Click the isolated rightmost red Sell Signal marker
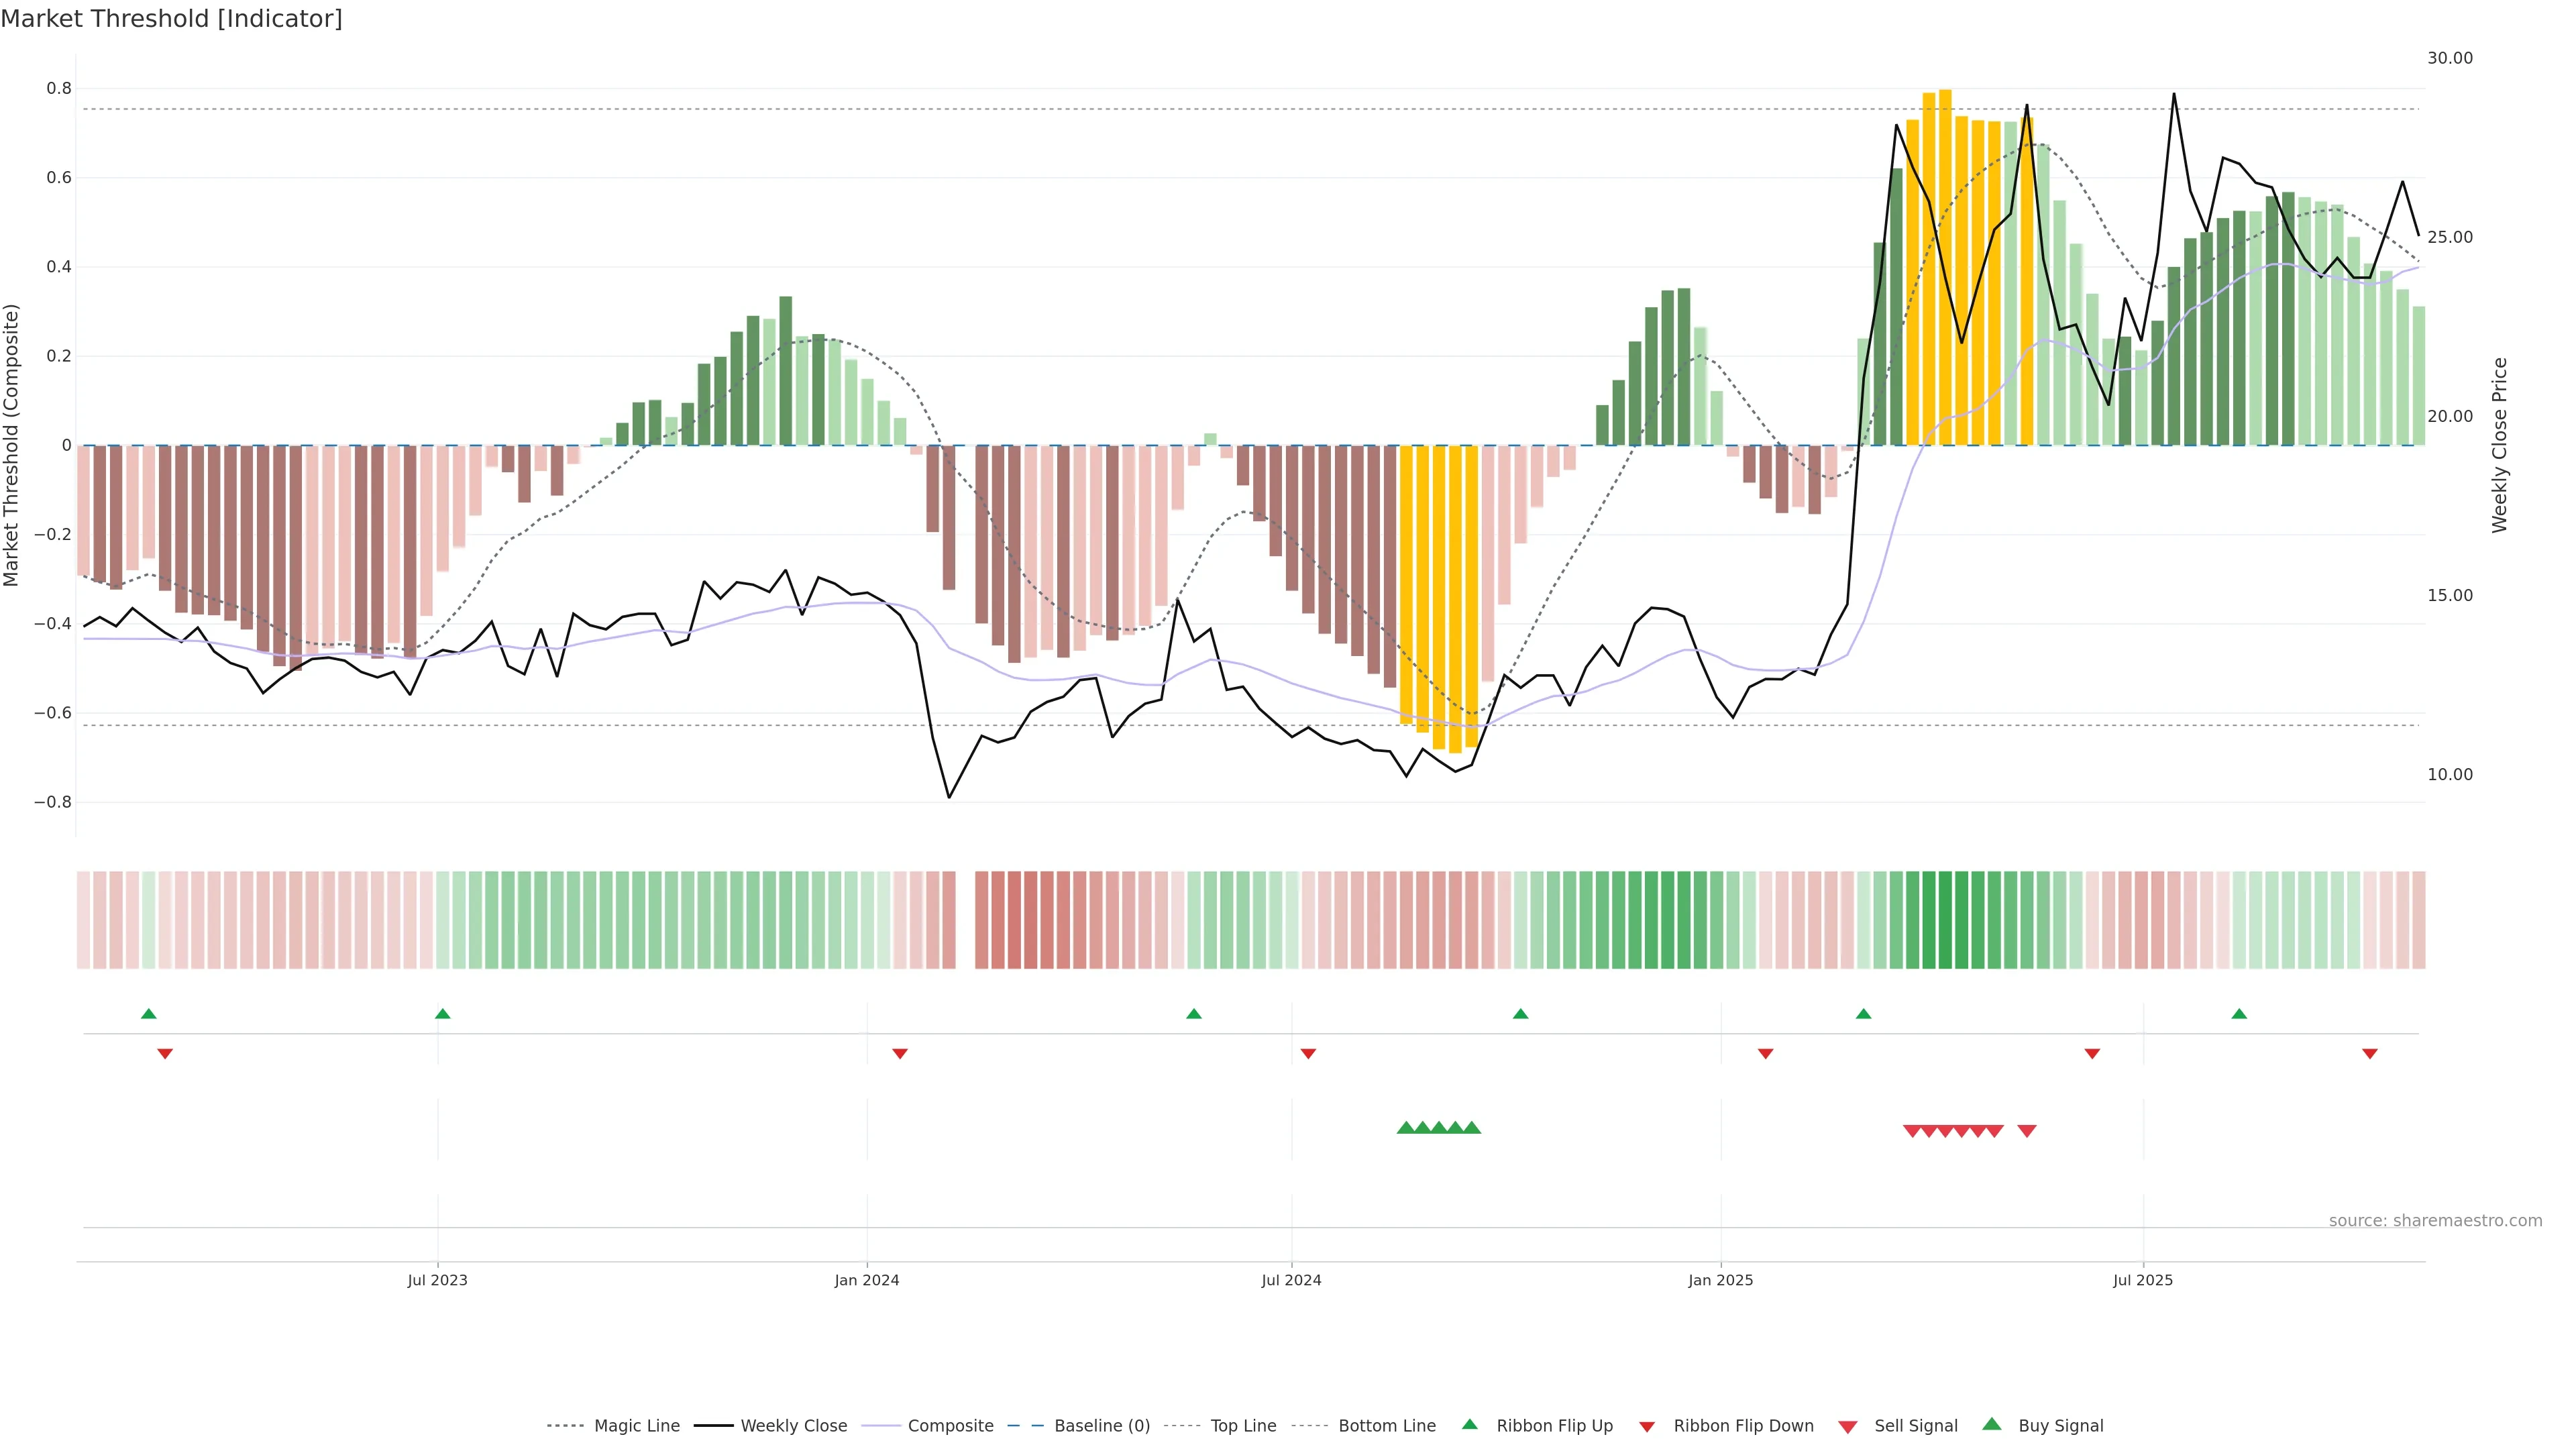2576x1449 pixels. (2027, 1131)
